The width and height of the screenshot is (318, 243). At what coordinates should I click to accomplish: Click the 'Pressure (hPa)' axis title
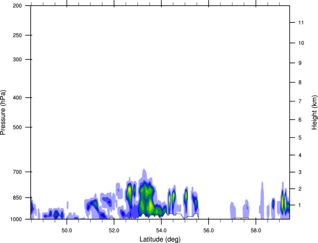pyautogui.click(x=3, y=113)
